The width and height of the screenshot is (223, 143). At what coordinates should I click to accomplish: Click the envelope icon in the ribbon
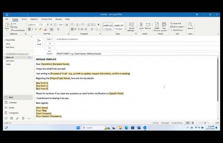pos(148,25)
